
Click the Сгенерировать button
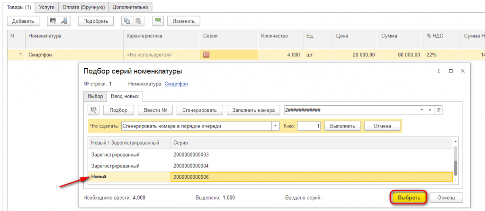pos(199,110)
